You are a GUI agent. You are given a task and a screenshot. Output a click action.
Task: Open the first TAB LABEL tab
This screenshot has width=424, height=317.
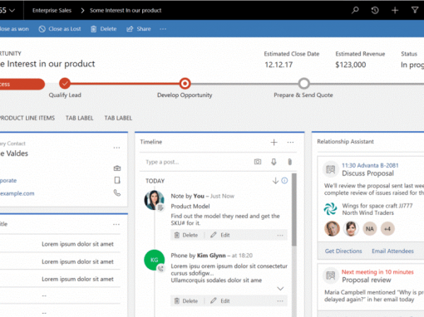79,118
